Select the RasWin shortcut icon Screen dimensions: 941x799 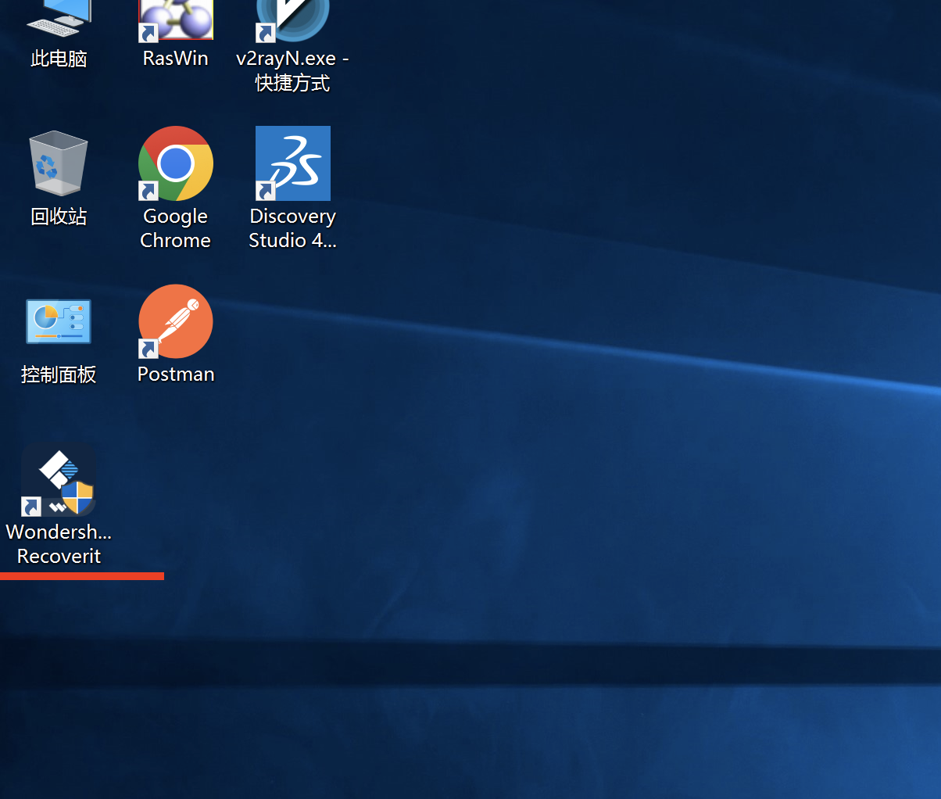[x=176, y=20]
